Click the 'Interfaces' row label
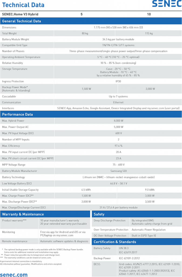Viewport: 182px width, 277px height. point(8,108)
